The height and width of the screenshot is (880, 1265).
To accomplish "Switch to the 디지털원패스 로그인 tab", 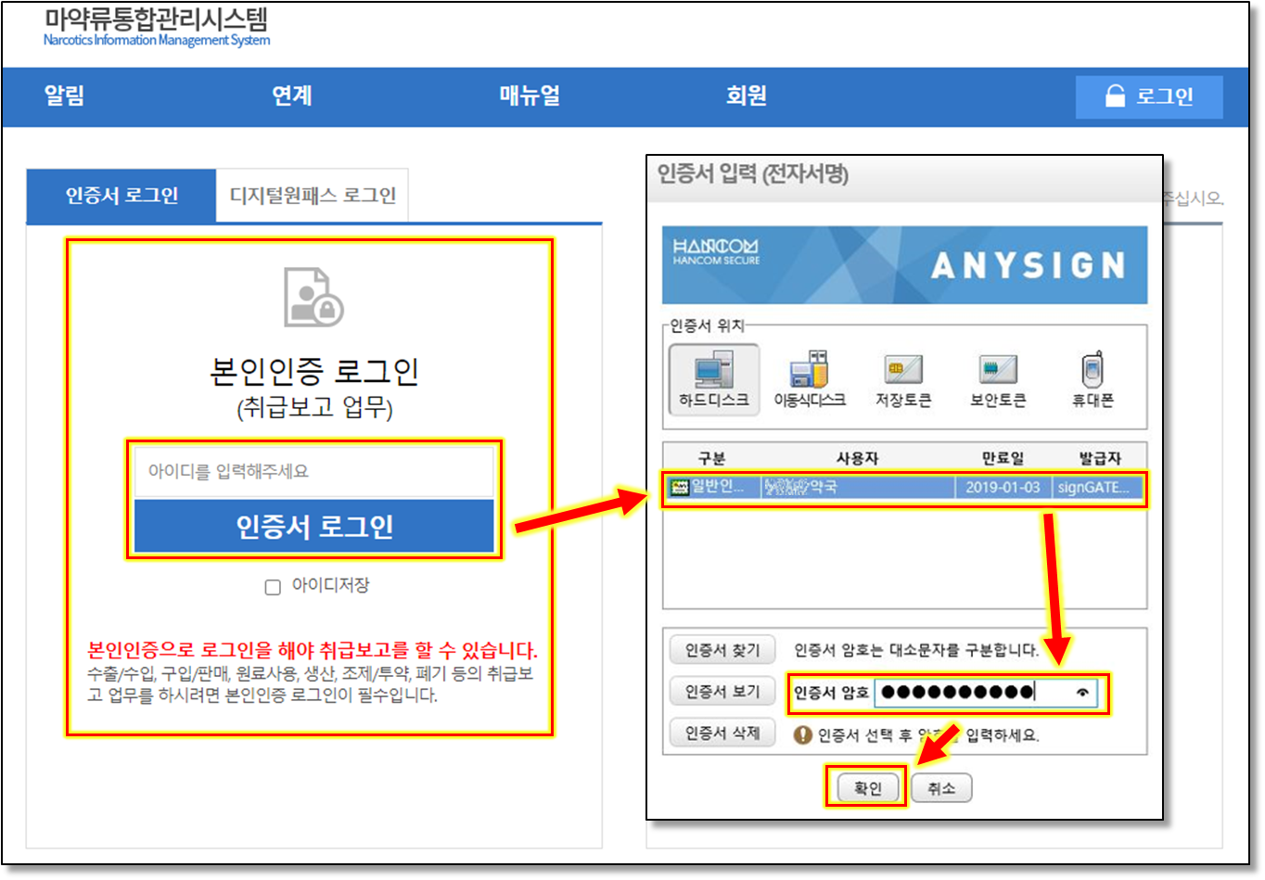I will [x=313, y=196].
